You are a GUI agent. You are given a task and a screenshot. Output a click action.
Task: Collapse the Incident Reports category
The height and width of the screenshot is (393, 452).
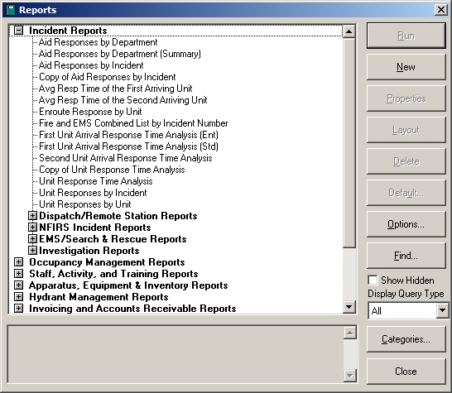tap(19, 31)
